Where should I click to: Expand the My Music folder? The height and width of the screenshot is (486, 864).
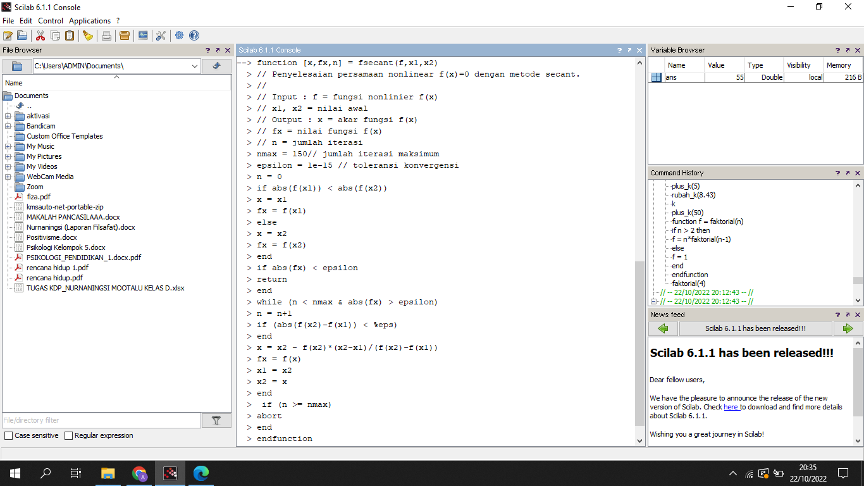coord(8,146)
